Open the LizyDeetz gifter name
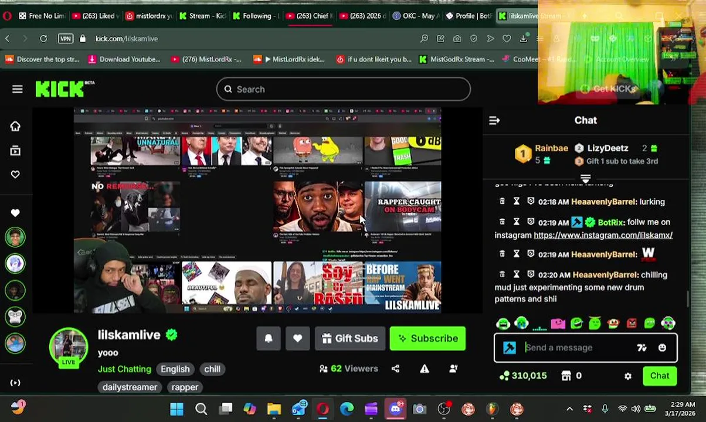The image size is (706, 422). tap(607, 148)
